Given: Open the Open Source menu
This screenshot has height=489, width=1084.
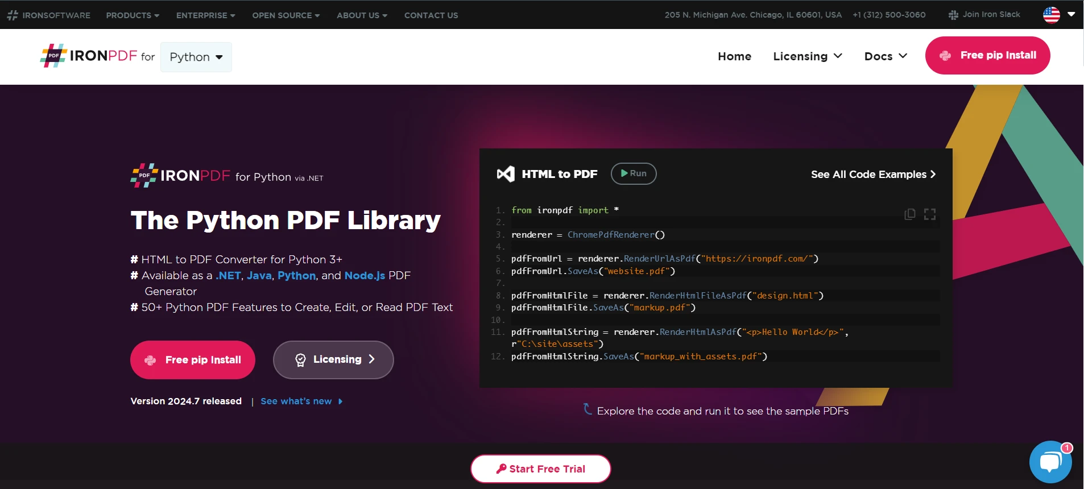Looking at the screenshot, I should pyautogui.click(x=286, y=15).
